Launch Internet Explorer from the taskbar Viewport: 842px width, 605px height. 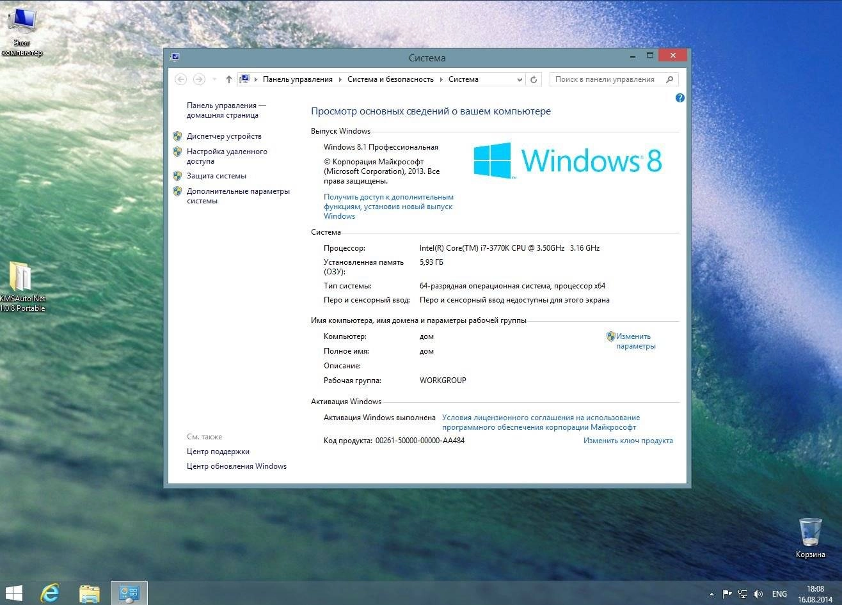[x=50, y=593]
